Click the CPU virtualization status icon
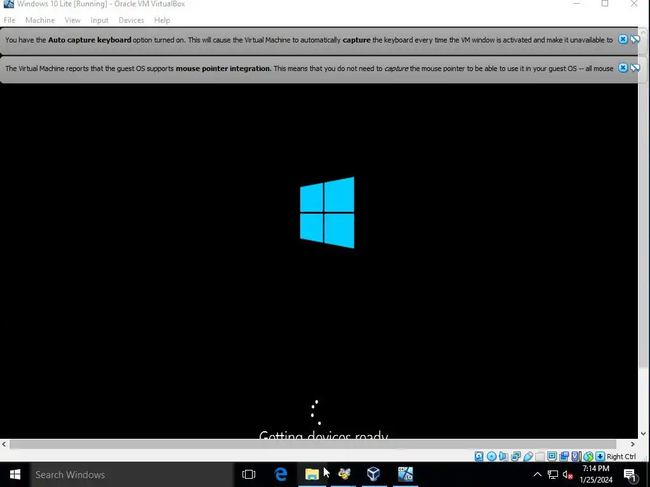The height and width of the screenshot is (487, 650). tap(576, 457)
